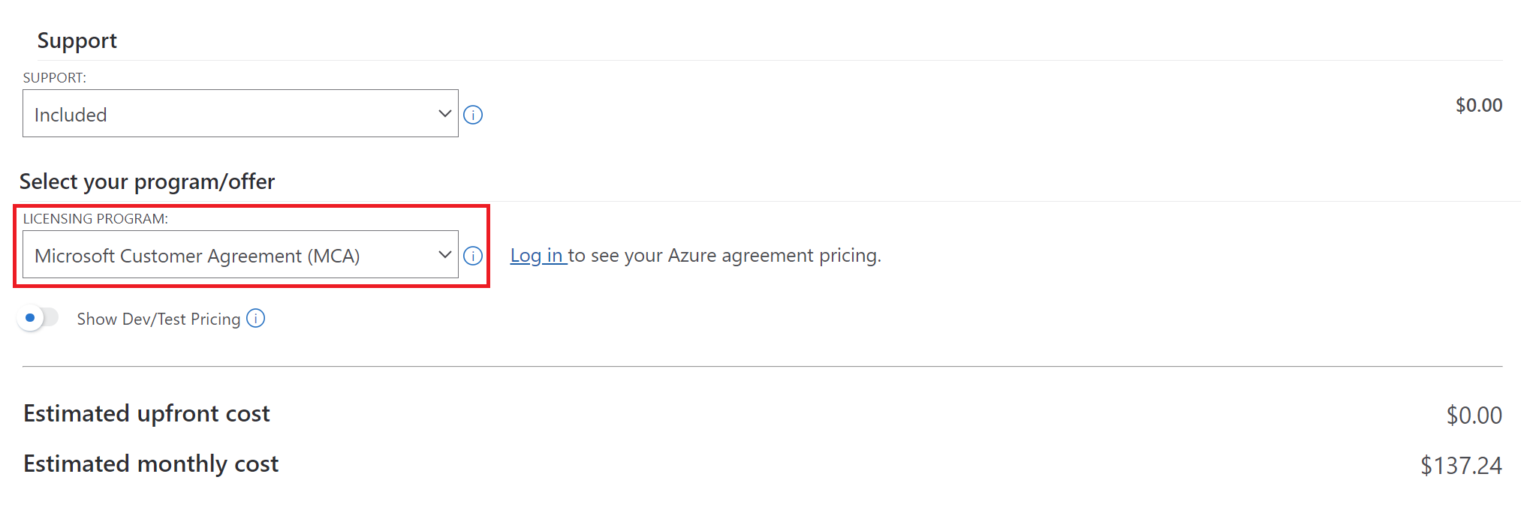Click info icon beside Licensing Program dropdown
The width and height of the screenshot is (1521, 513).
tap(473, 256)
